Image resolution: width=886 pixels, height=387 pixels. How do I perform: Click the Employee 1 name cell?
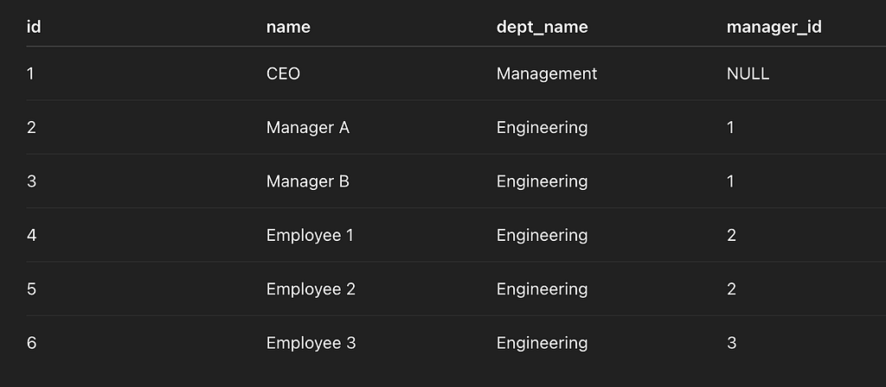click(x=310, y=235)
